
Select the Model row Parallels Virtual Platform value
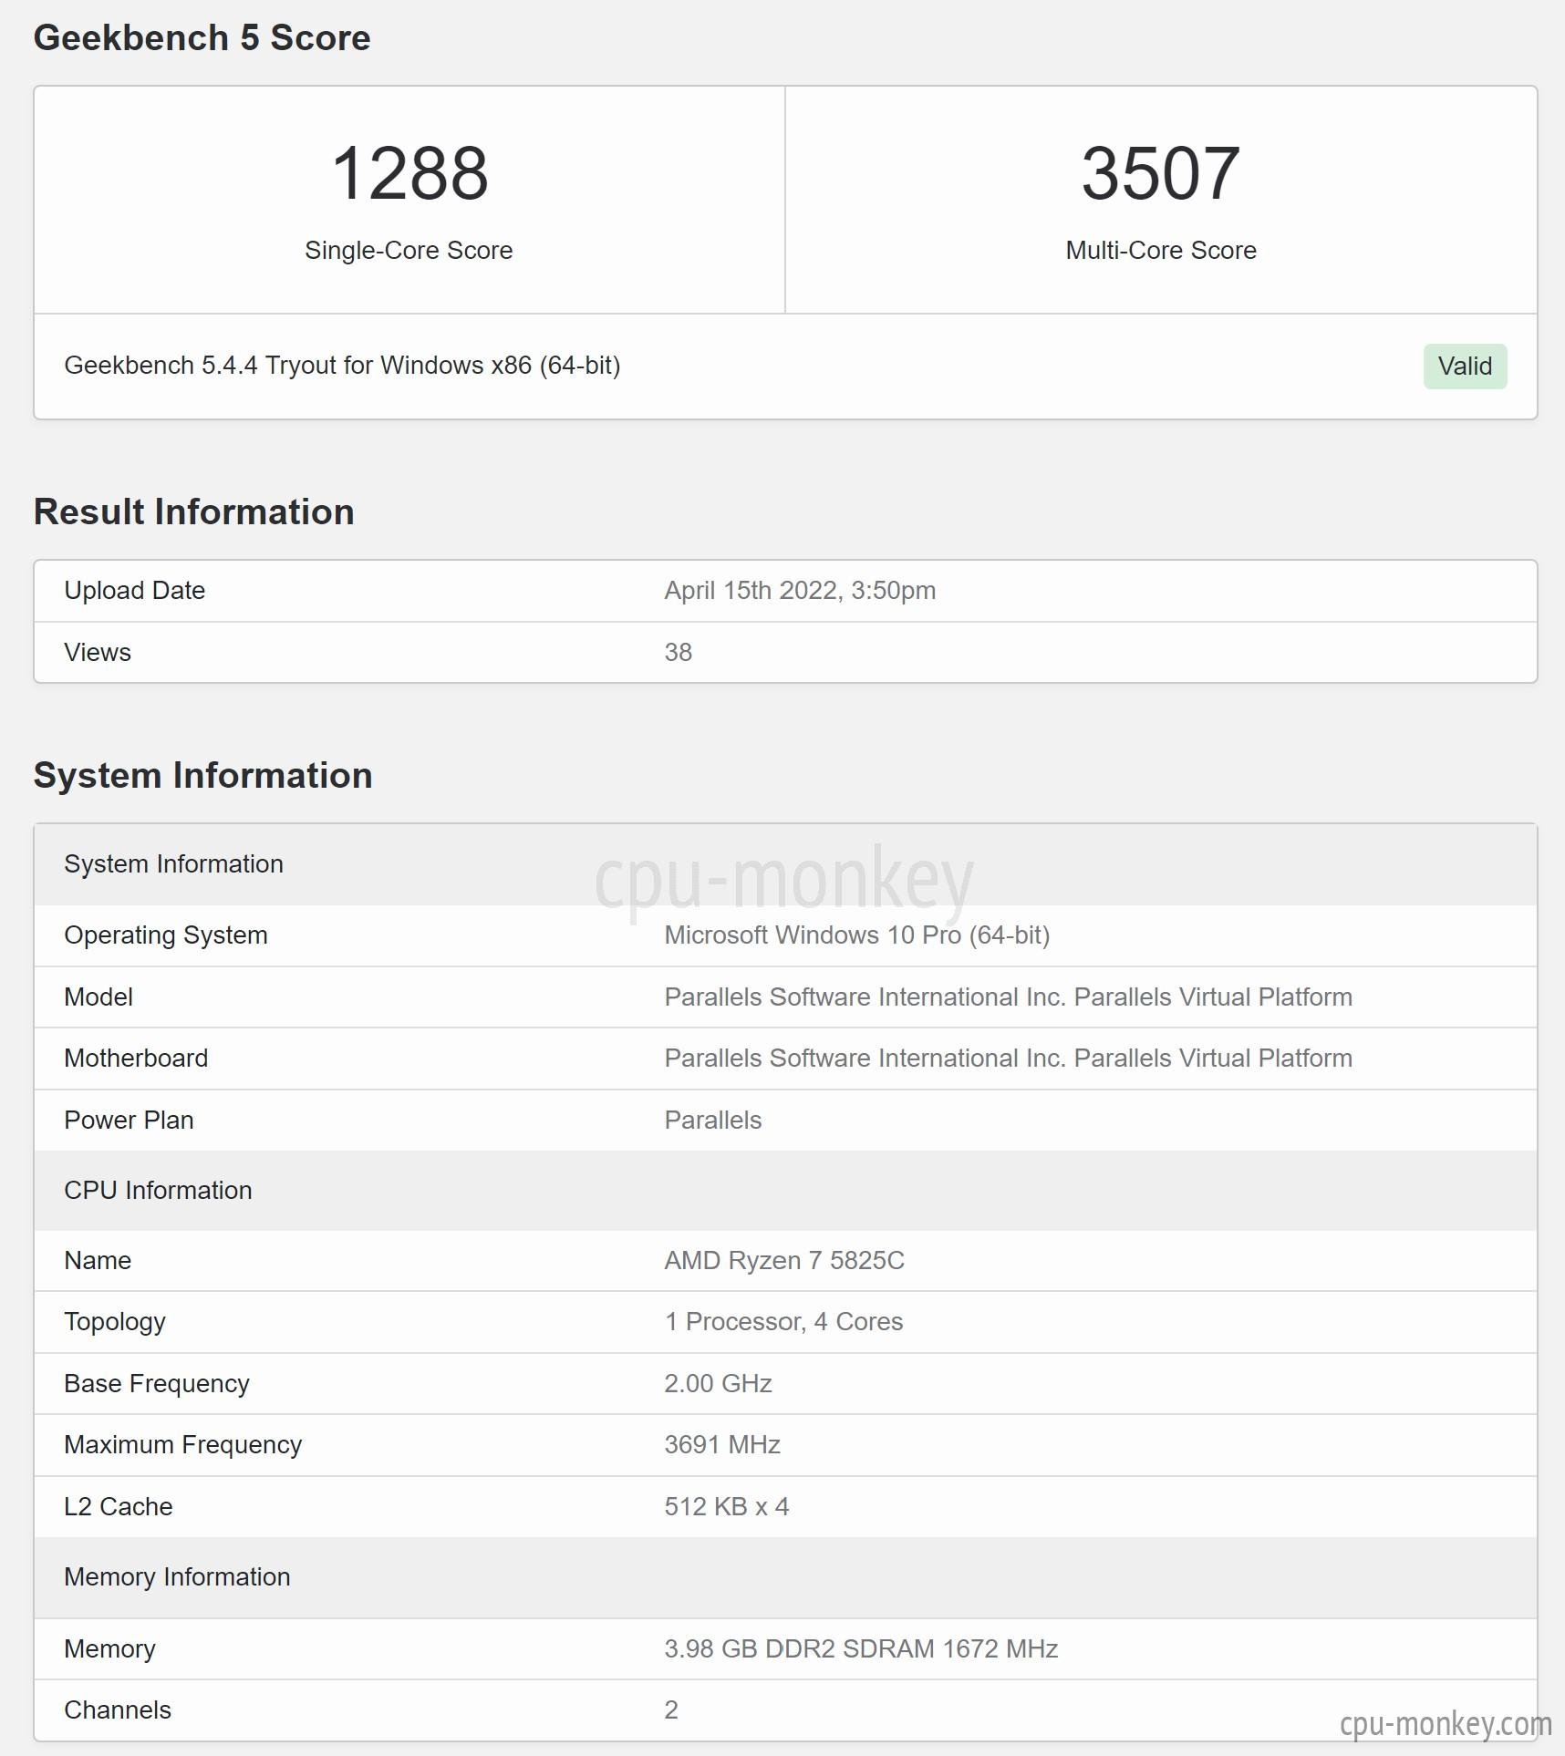tap(1008, 997)
